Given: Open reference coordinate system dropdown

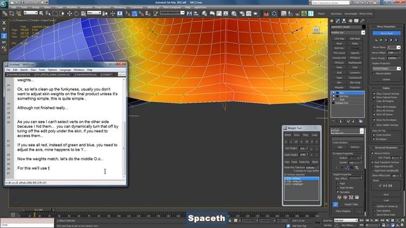Looking at the screenshot, I should [x=94, y=13].
